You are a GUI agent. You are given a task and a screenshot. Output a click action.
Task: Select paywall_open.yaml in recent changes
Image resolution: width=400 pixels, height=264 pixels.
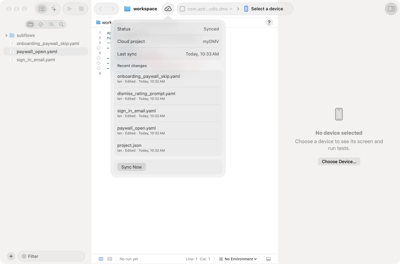[x=168, y=130]
